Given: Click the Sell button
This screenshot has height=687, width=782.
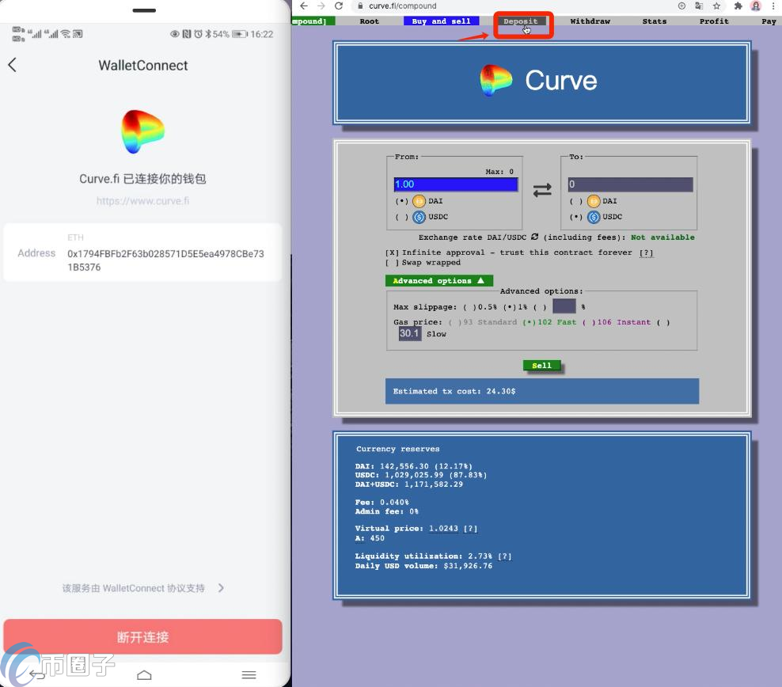Looking at the screenshot, I should 541,366.
